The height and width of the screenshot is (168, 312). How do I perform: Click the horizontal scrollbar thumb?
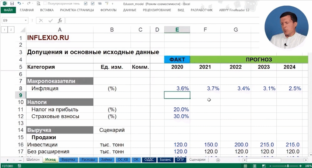[x=264, y=160]
